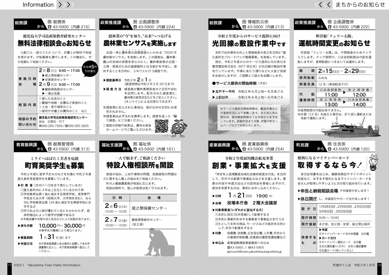
Task: Click the phone icon beside 内線 224
Action: pyautogui.click(x=136, y=27)
